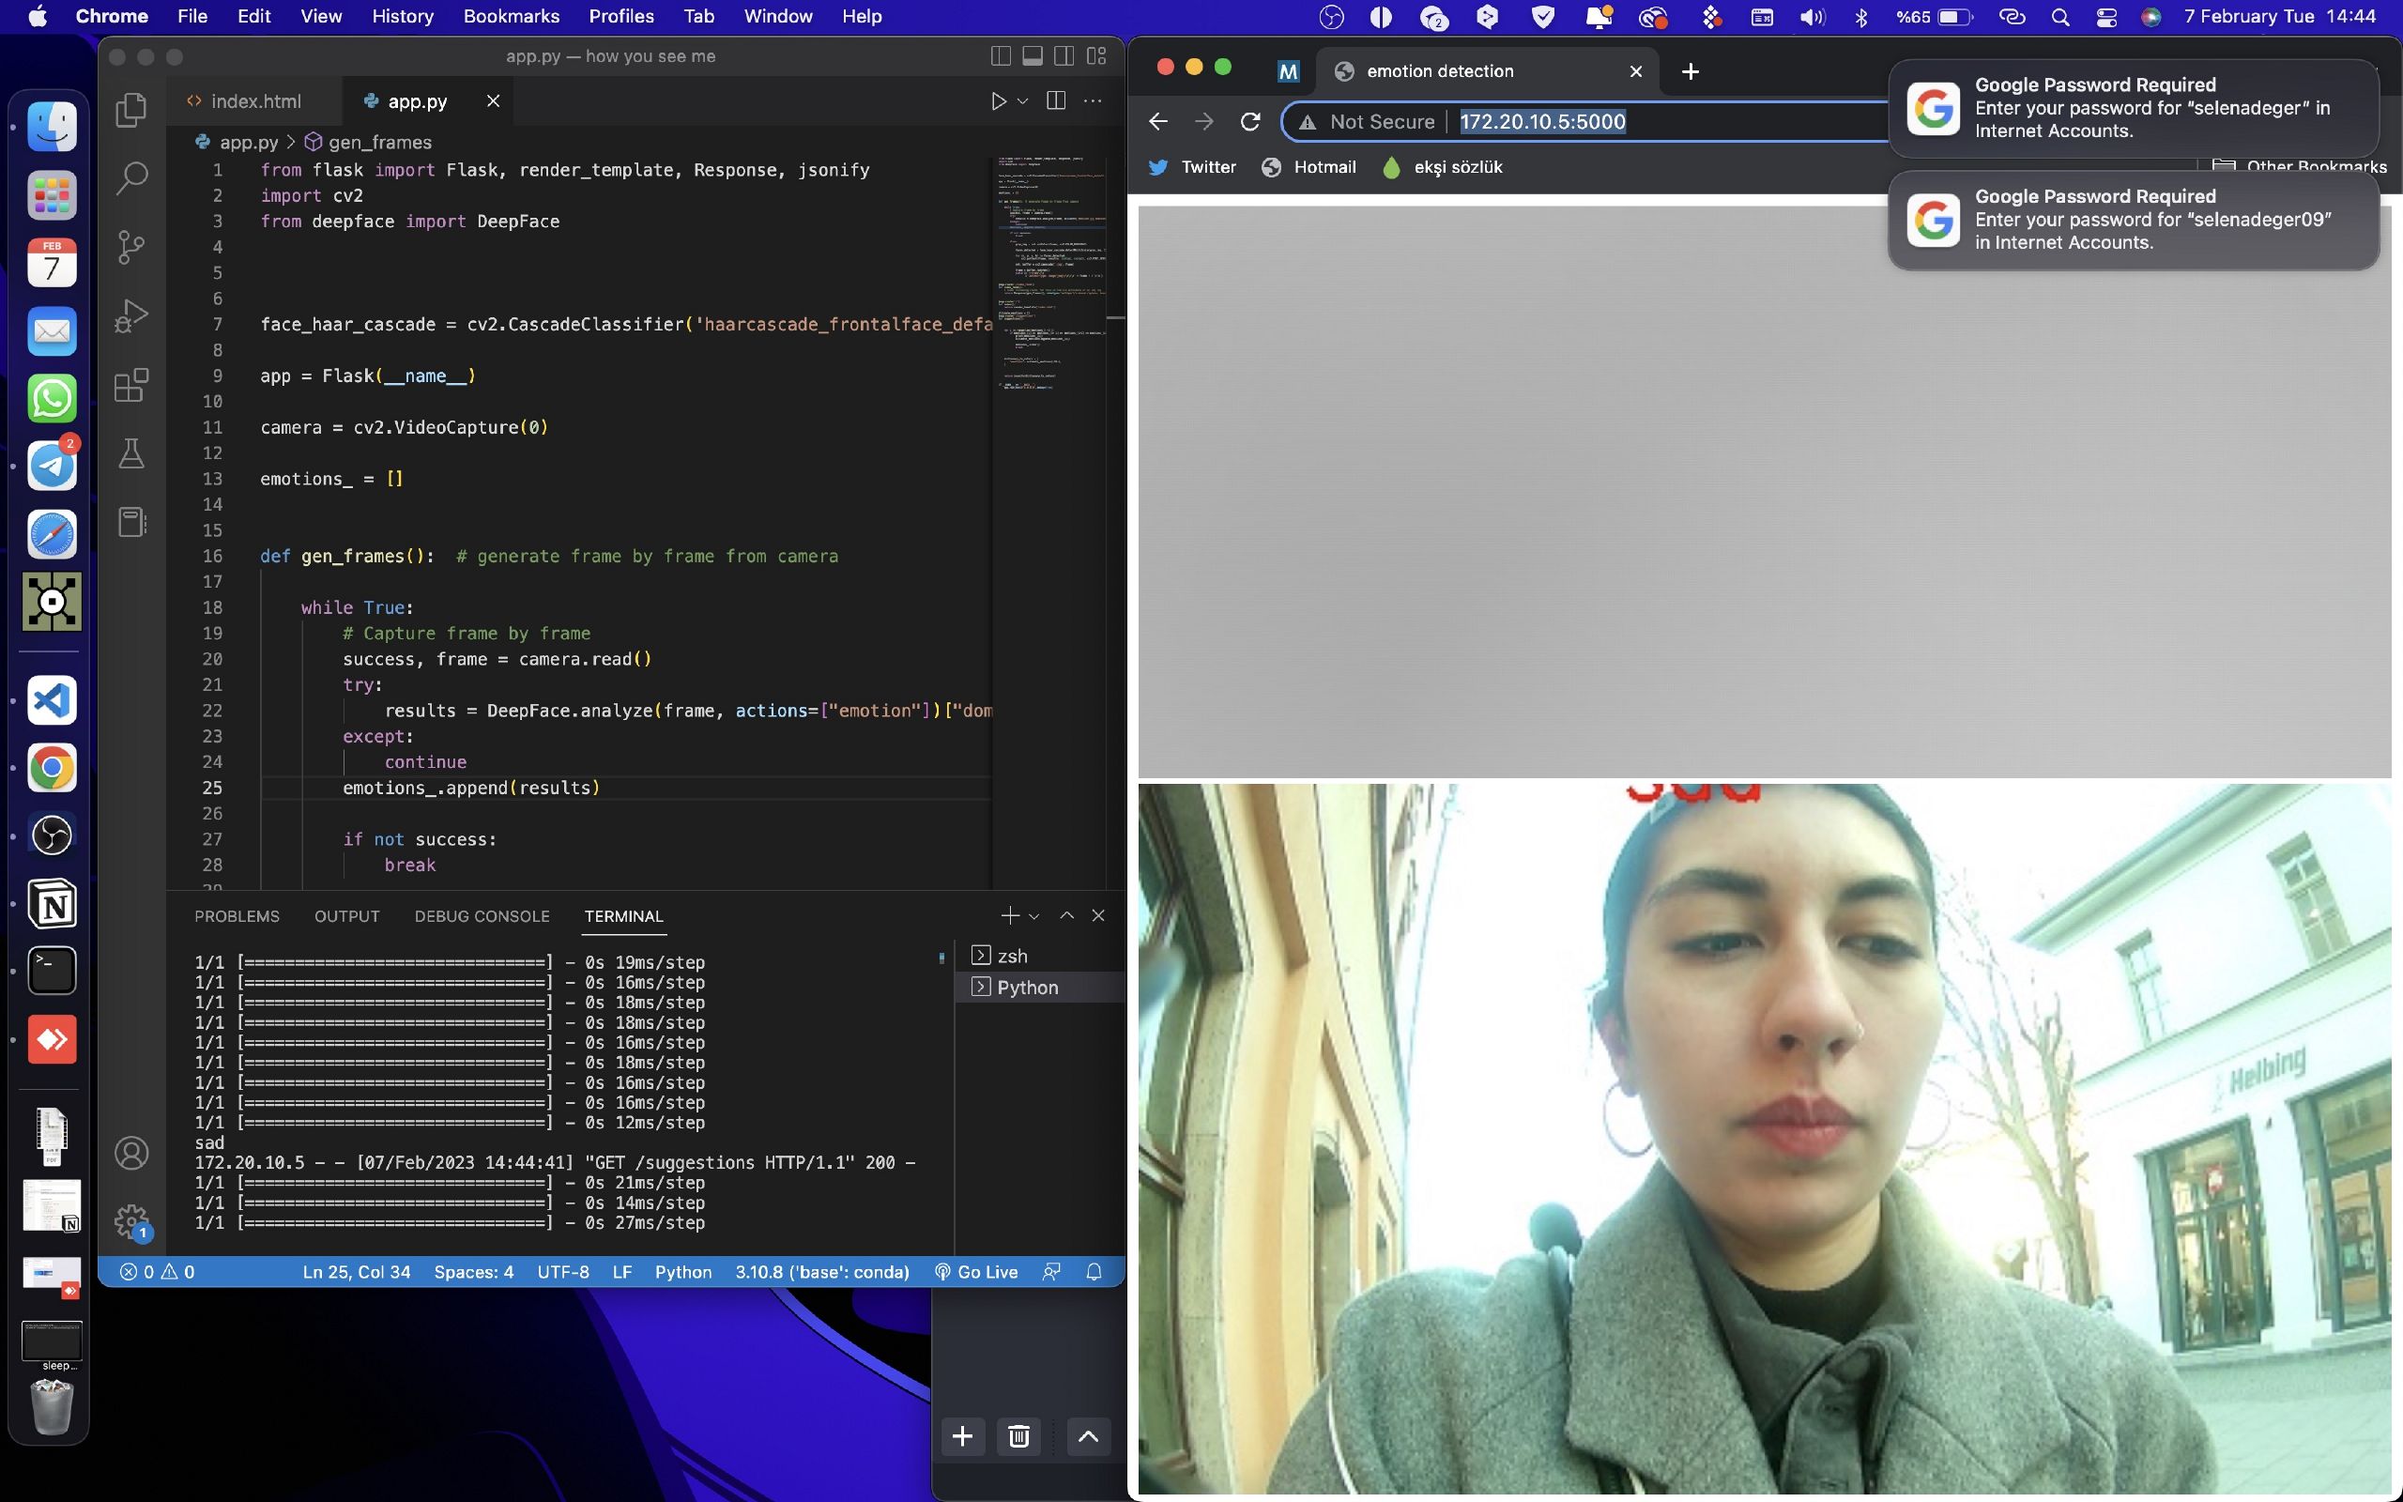
Task: Select the zsh terminal session
Action: click(x=1040, y=956)
